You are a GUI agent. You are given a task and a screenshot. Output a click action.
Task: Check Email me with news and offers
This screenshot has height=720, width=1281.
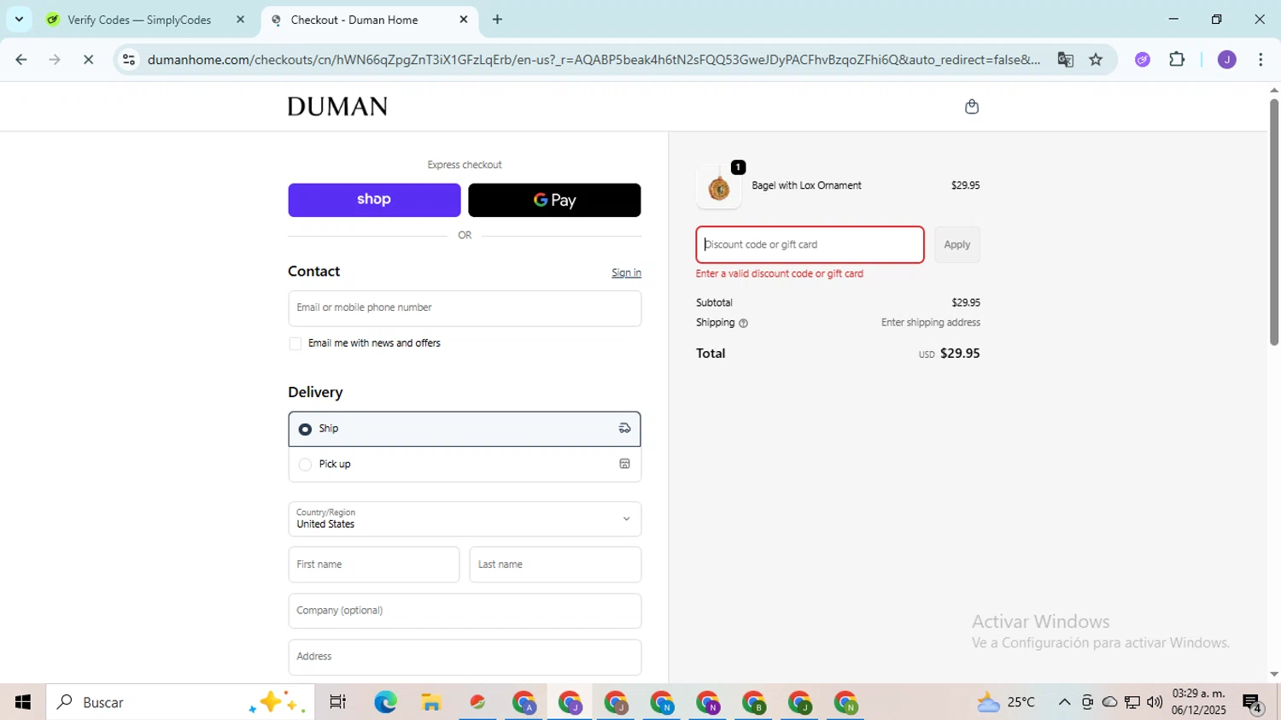click(x=295, y=343)
